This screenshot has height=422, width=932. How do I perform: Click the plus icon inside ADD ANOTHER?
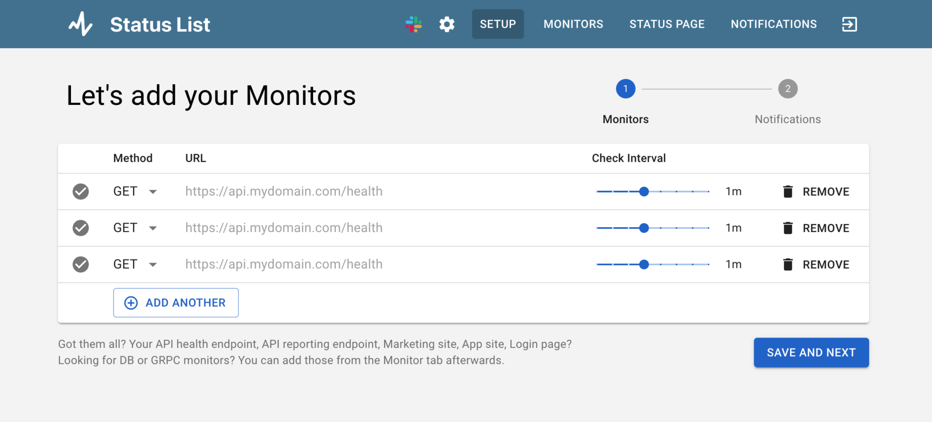tap(131, 303)
